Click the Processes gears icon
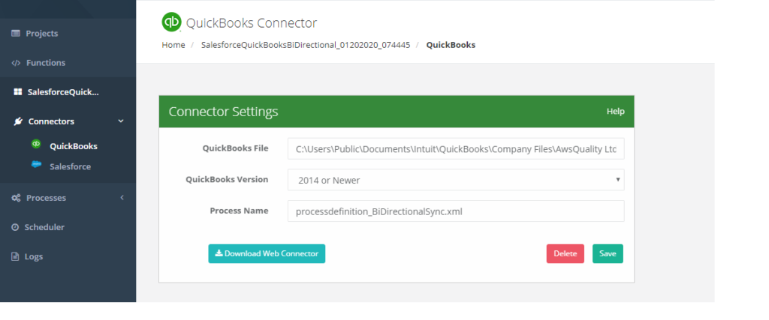Viewport: 769px width, 320px height. pos(16,198)
